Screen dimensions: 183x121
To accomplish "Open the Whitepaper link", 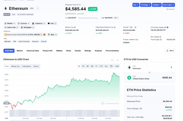I will [28, 27].
